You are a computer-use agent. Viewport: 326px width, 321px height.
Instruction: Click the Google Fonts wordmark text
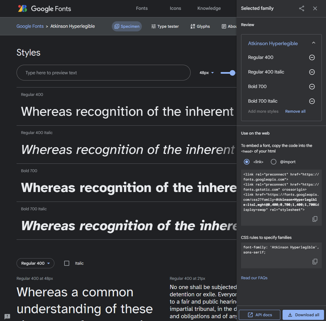point(51,9)
